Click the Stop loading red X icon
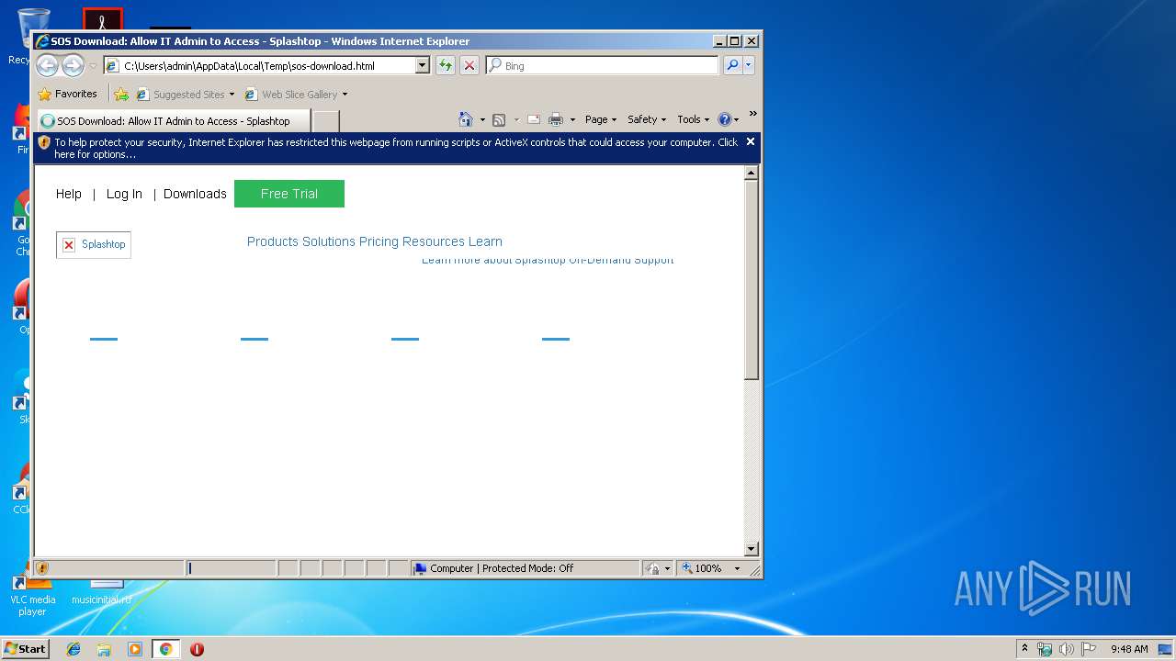The image size is (1176, 661). pos(469,66)
